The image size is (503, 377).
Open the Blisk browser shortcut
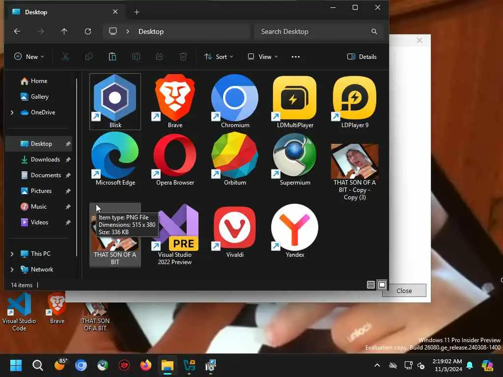[x=115, y=101]
